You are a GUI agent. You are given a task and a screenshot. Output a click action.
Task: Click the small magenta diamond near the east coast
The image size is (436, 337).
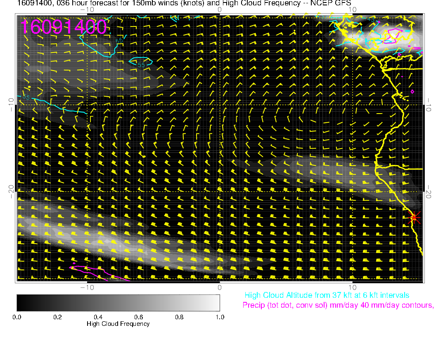coord(412,91)
